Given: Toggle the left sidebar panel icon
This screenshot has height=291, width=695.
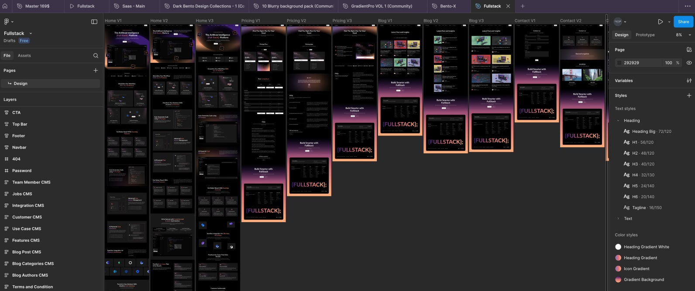Looking at the screenshot, I should 94,22.
